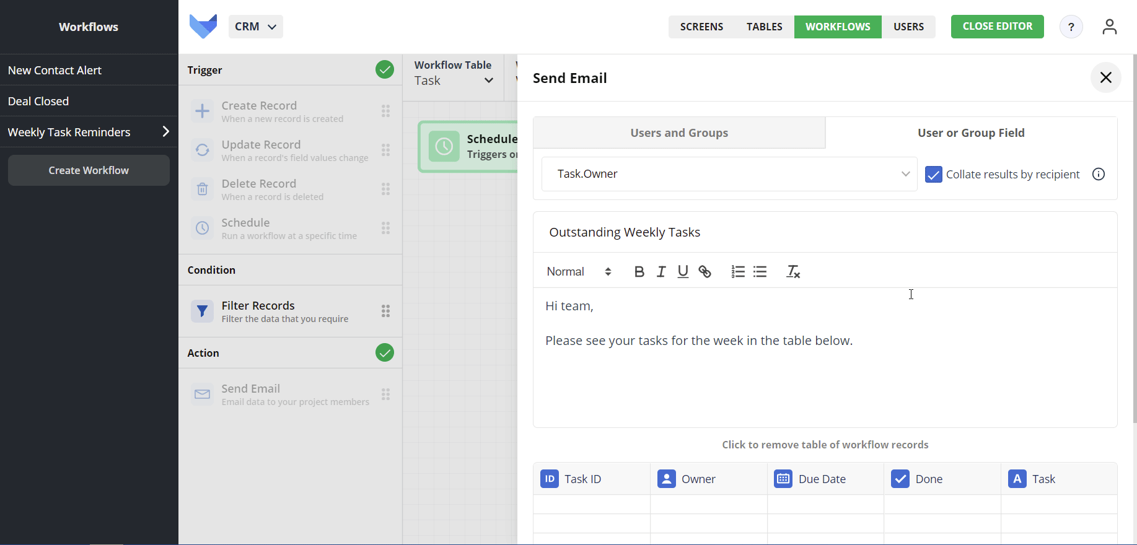Viewport: 1137px width, 545px height.
Task: Click into the email body text area
Action: point(825,357)
